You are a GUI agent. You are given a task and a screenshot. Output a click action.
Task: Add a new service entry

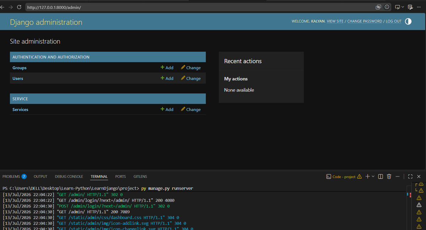click(167, 110)
